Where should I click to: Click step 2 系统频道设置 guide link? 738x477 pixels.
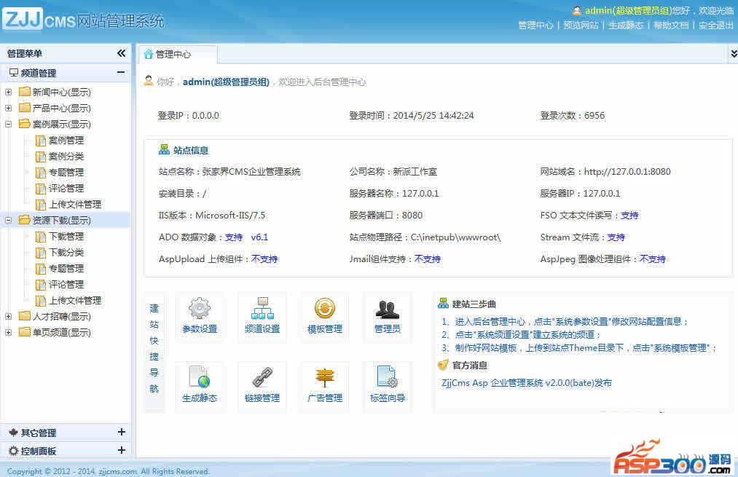coord(521,334)
